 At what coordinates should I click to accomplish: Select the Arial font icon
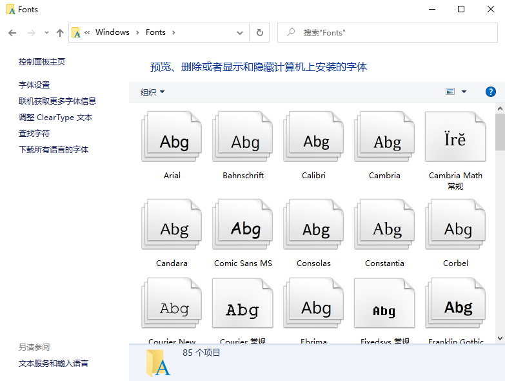click(172, 139)
